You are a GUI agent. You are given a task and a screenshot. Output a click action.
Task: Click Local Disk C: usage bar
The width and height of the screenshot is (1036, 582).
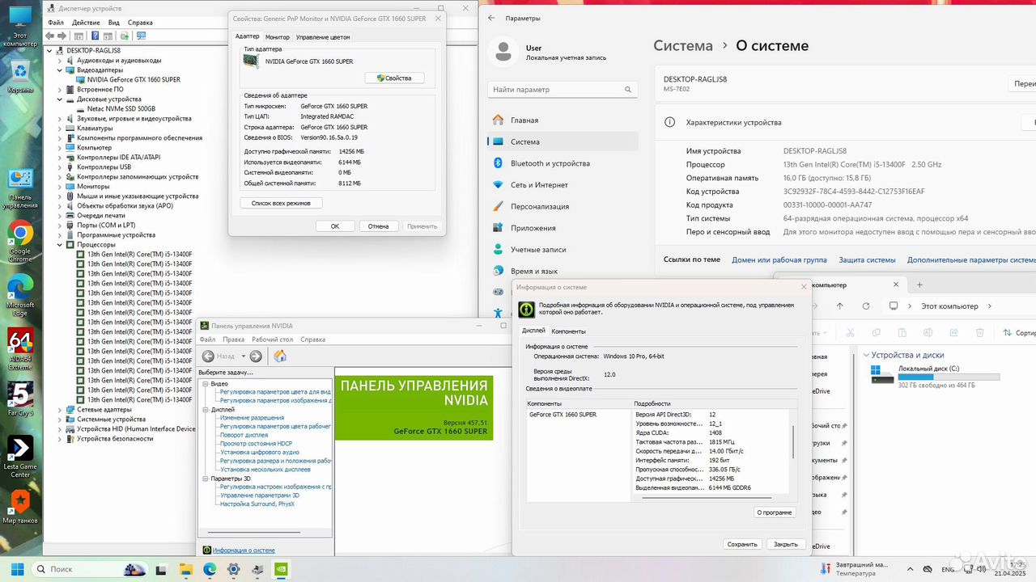949,377
